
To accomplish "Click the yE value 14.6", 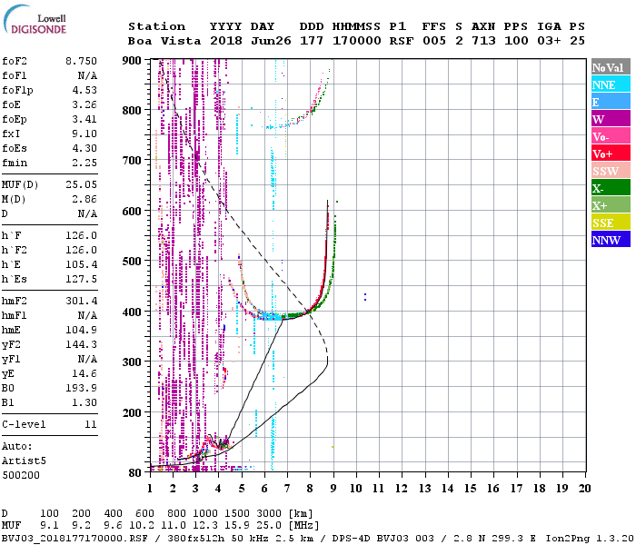I will coord(84,374).
